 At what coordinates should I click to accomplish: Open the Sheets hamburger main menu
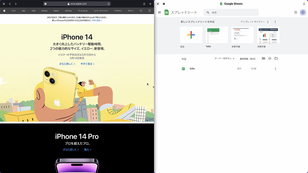tap(159, 12)
